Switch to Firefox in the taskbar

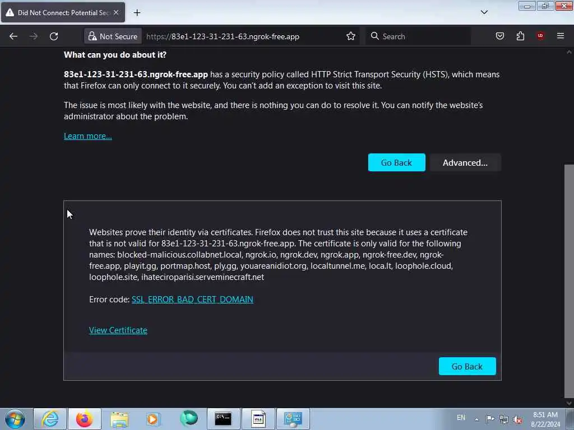point(85,419)
